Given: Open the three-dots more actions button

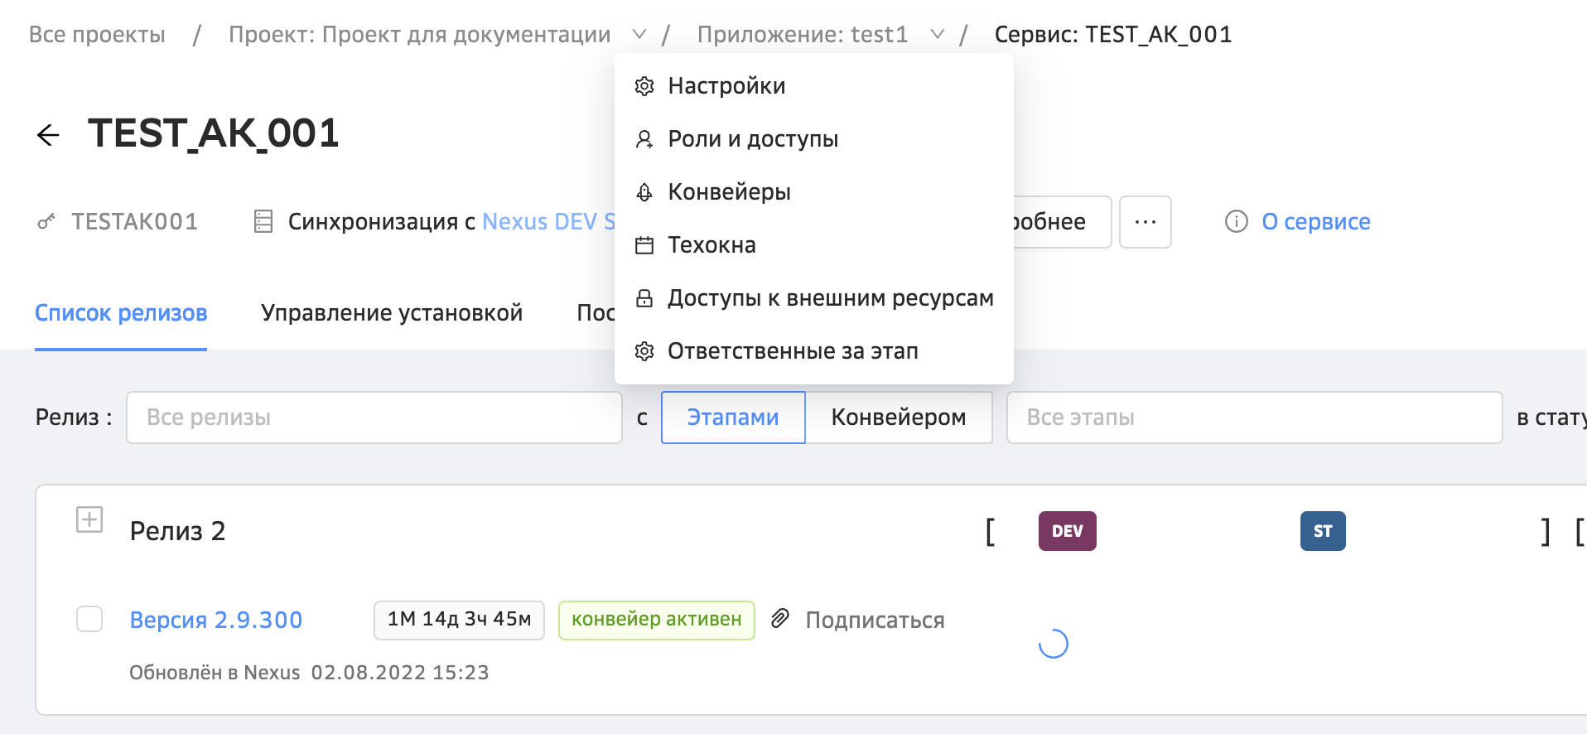Looking at the screenshot, I should 1145,222.
